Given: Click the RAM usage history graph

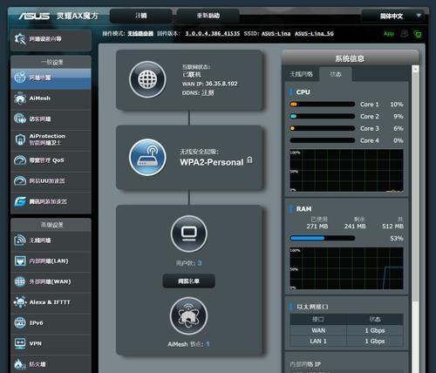Looking at the screenshot, I should tap(346, 268).
